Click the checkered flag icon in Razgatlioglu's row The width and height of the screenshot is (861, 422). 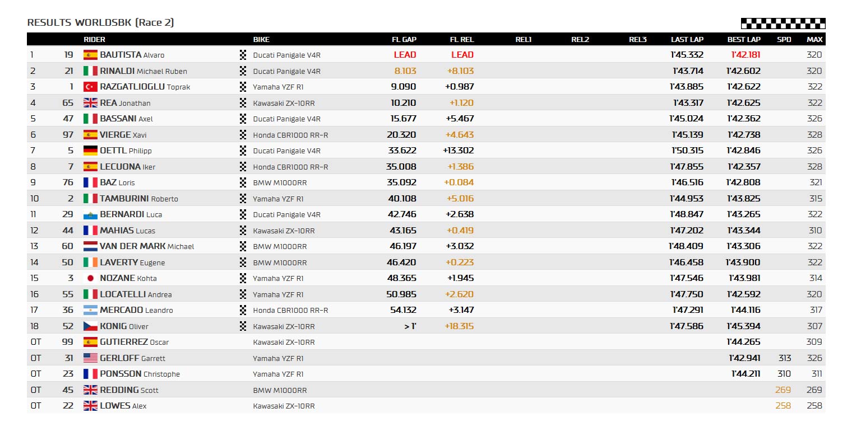click(x=243, y=87)
